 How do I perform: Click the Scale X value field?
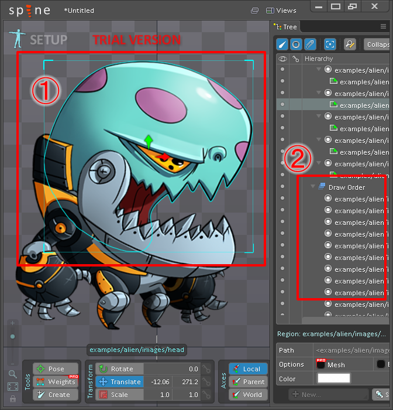tap(158, 394)
